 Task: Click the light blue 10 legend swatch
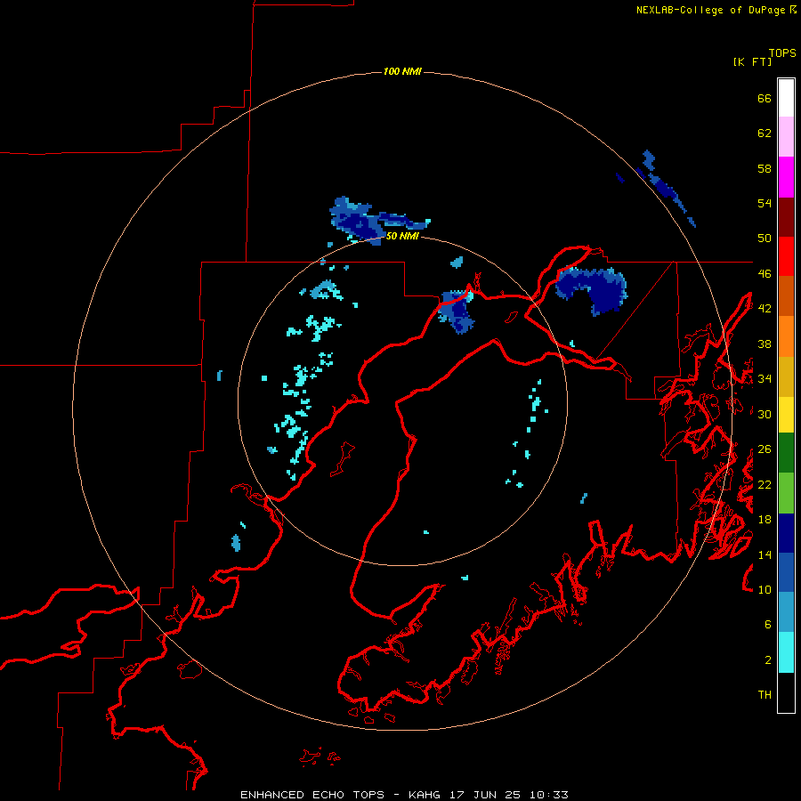pos(786,612)
